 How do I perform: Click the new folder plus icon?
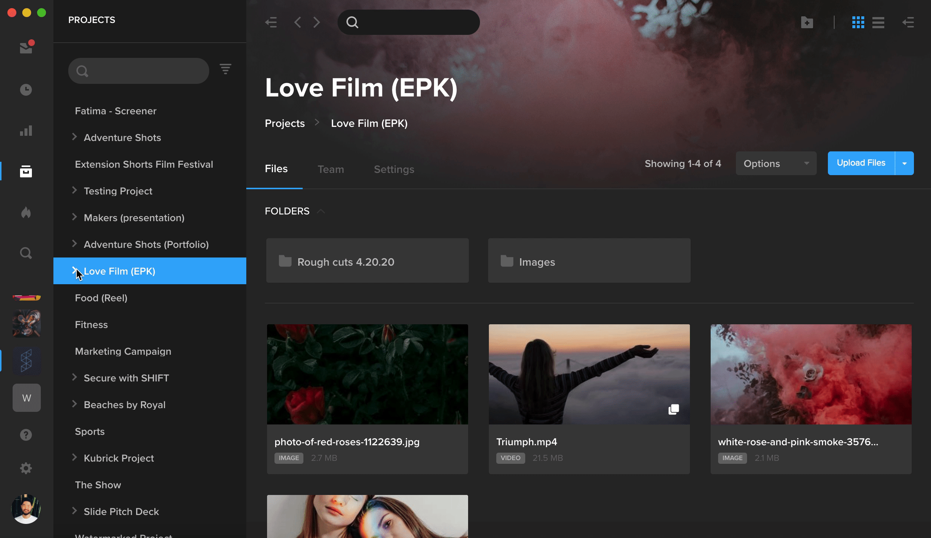coord(807,22)
